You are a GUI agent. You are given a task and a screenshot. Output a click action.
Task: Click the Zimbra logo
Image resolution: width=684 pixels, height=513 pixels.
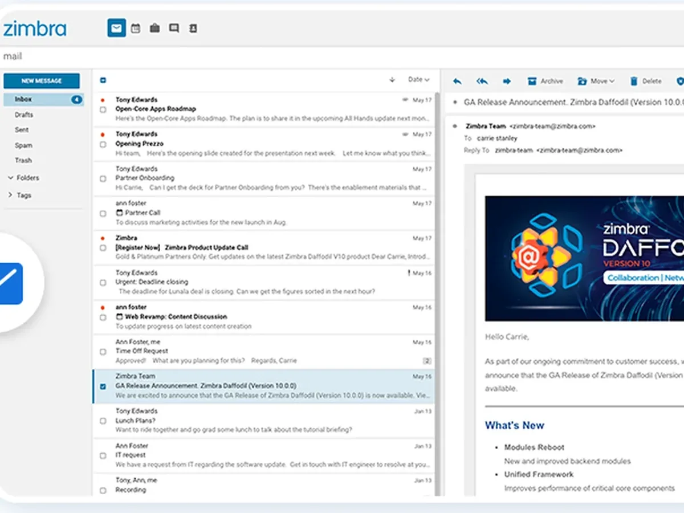pos(34,28)
